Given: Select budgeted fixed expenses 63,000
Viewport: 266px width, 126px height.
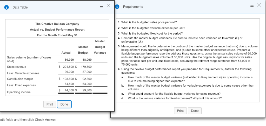Looking at the screenshot, I should [x=87, y=84].
